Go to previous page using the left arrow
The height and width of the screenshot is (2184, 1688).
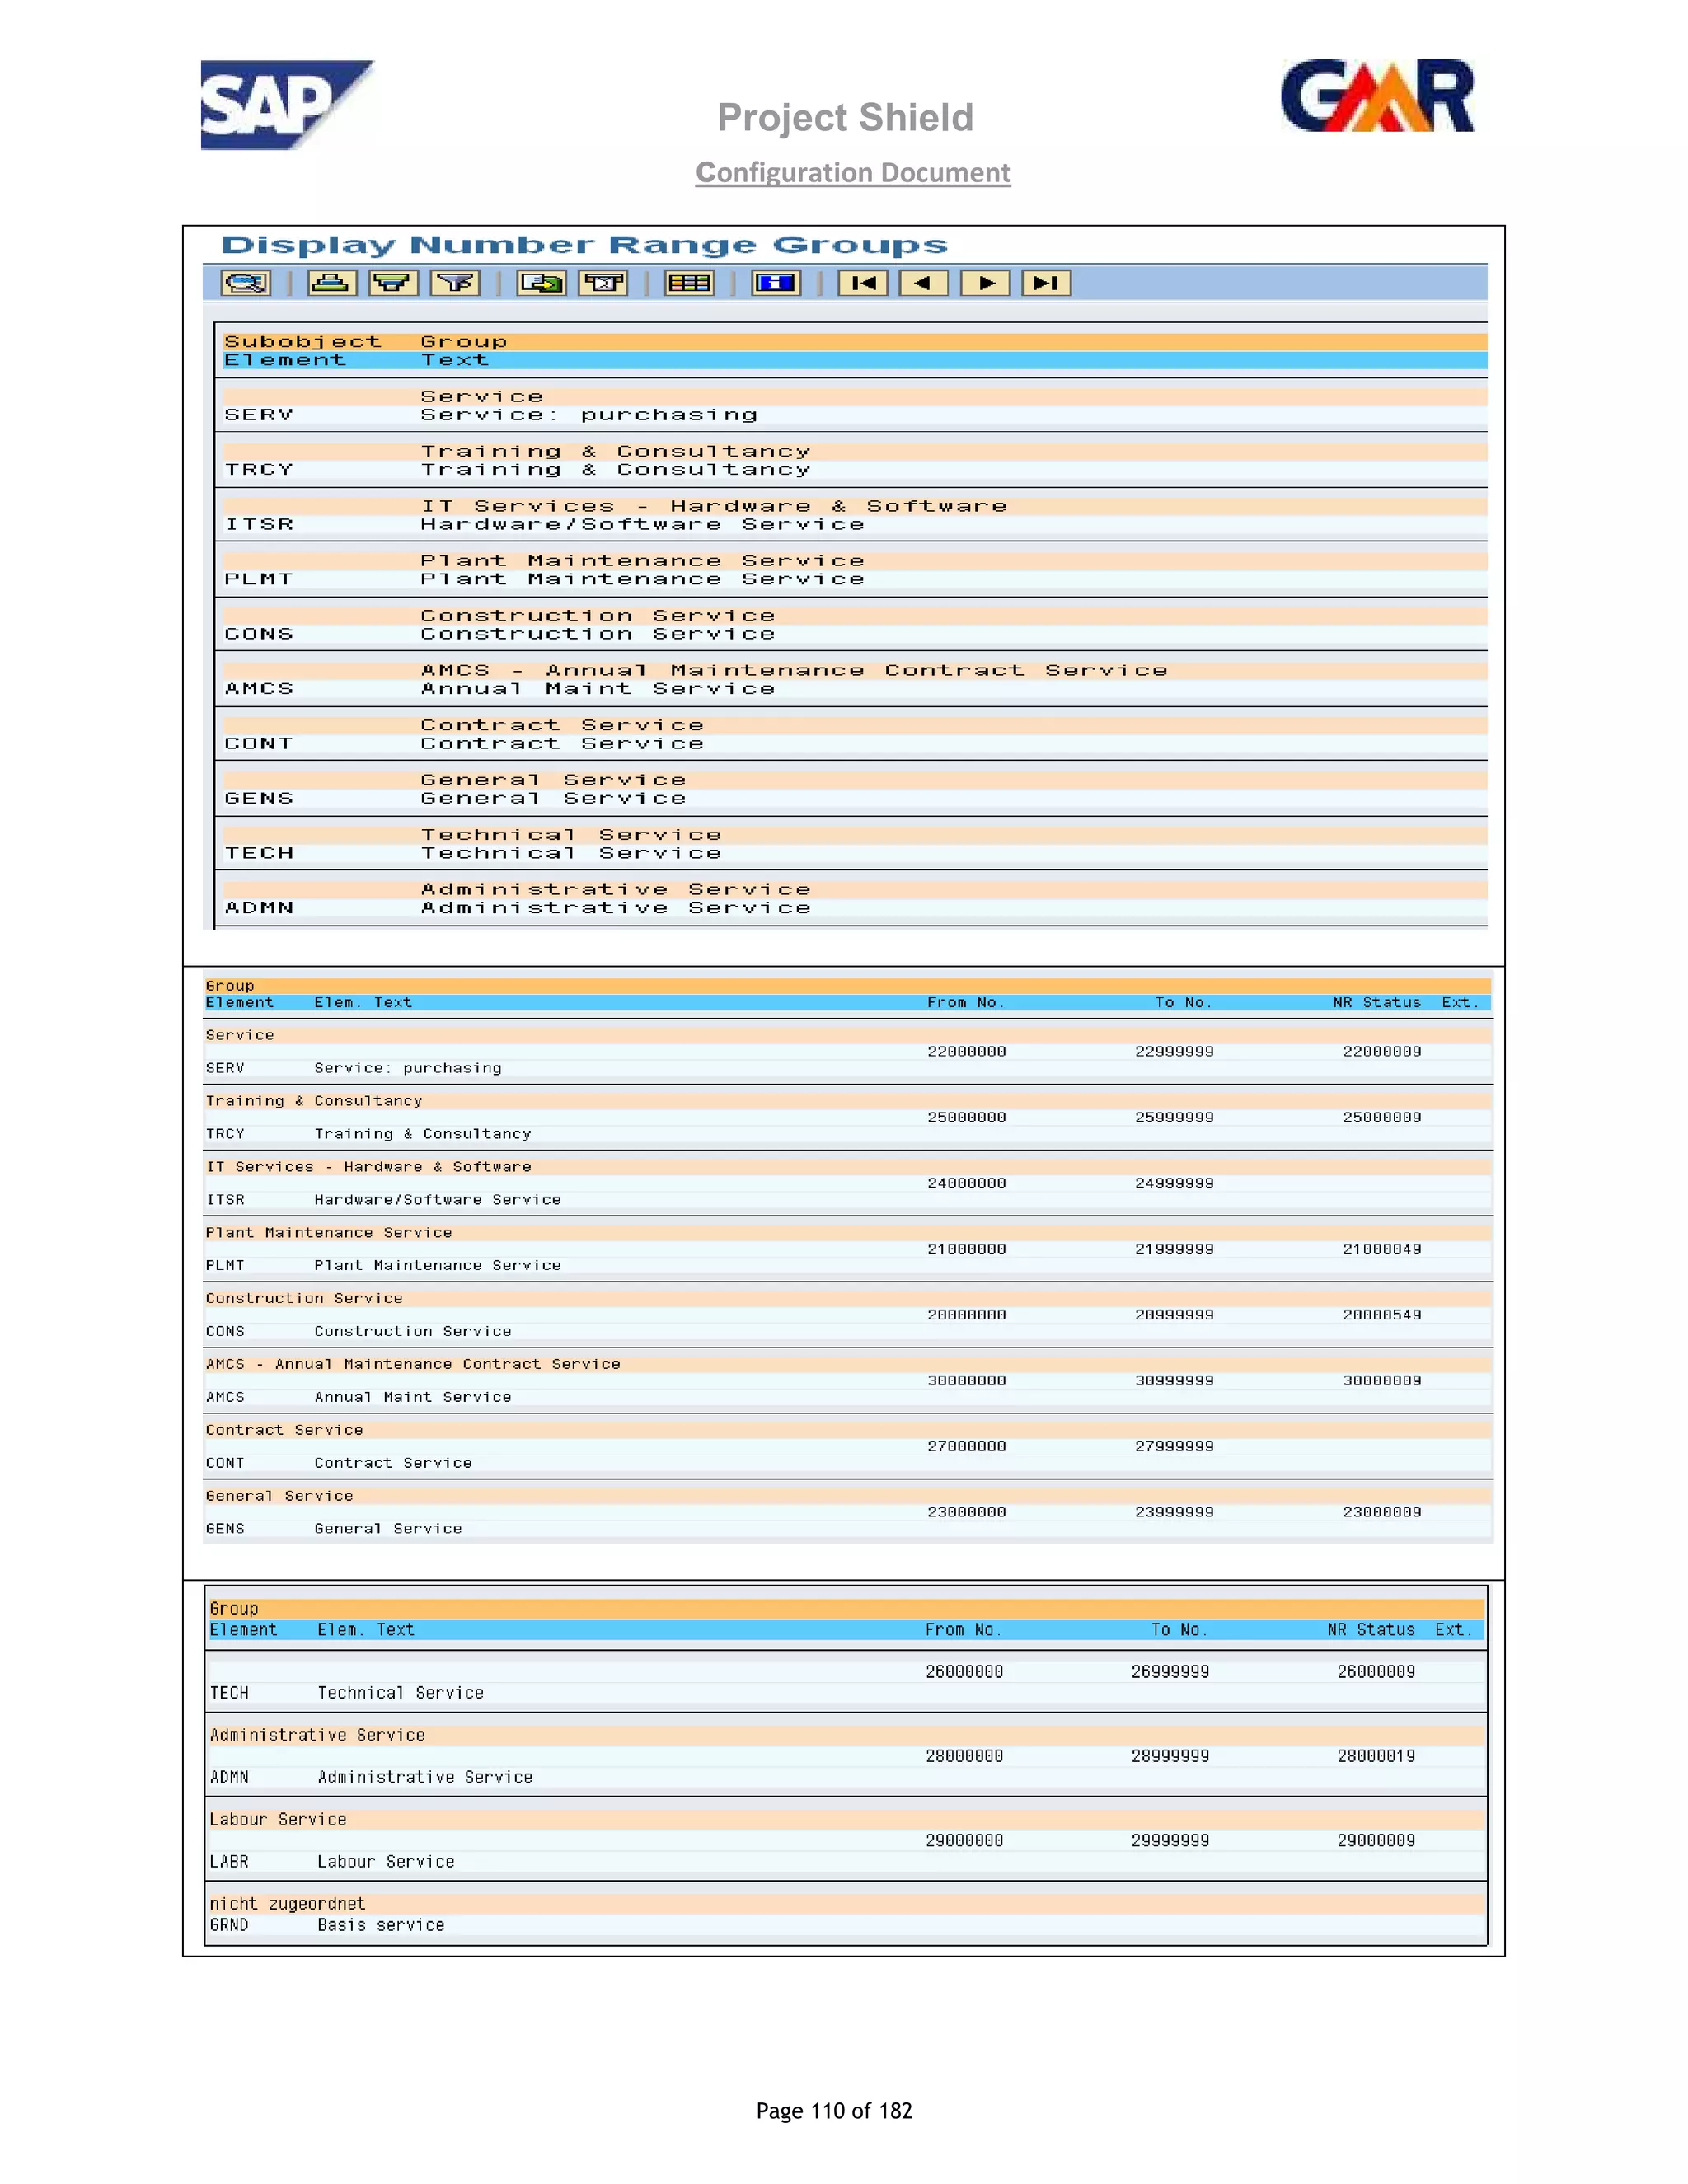tap(924, 283)
